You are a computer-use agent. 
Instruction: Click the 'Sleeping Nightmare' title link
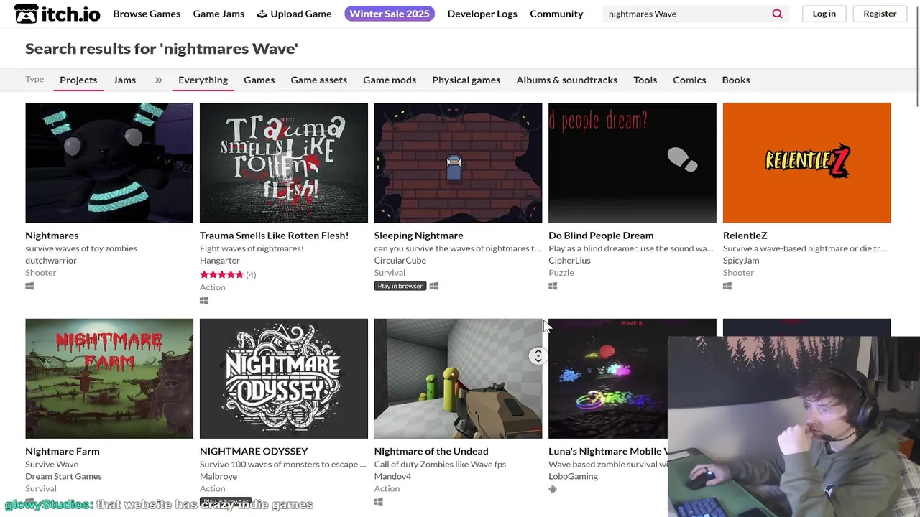[418, 236]
